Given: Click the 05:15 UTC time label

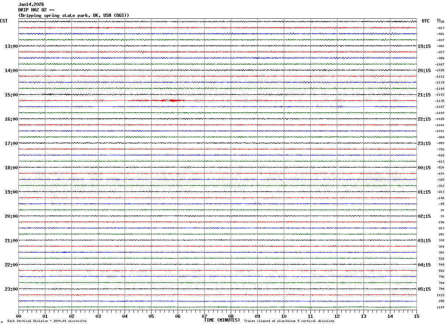Looking at the screenshot, I should pyautogui.click(x=424, y=289).
